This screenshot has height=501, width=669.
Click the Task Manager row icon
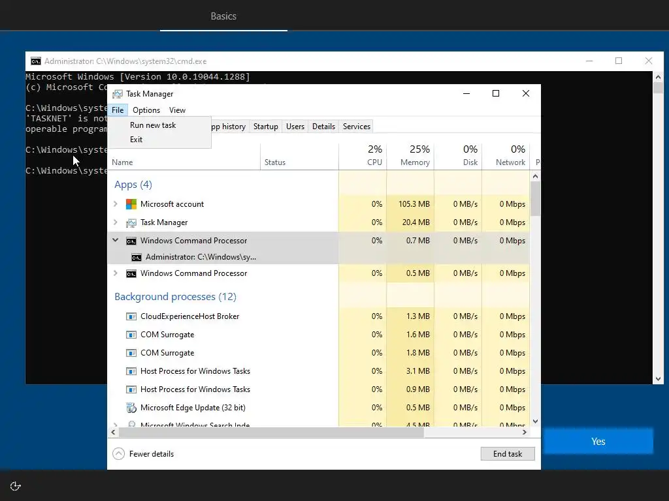pyautogui.click(x=131, y=222)
